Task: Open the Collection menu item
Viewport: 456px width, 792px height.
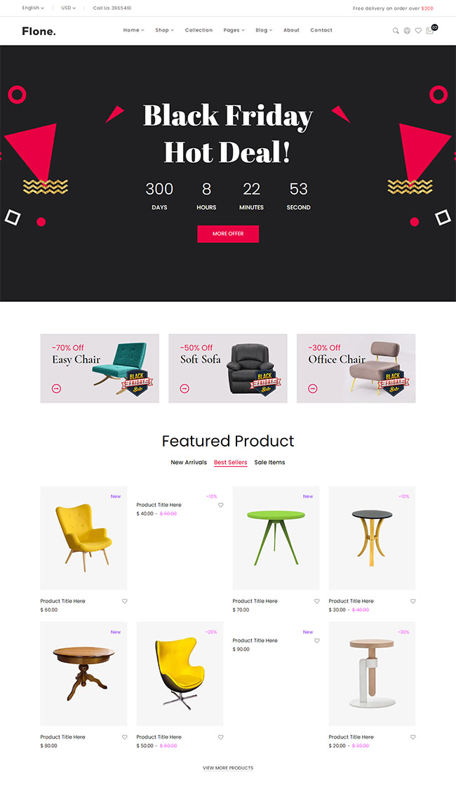Action: [199, 30]
